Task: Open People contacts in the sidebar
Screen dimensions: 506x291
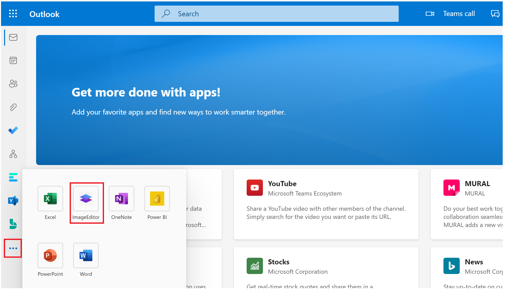Action: coord(13,84)
